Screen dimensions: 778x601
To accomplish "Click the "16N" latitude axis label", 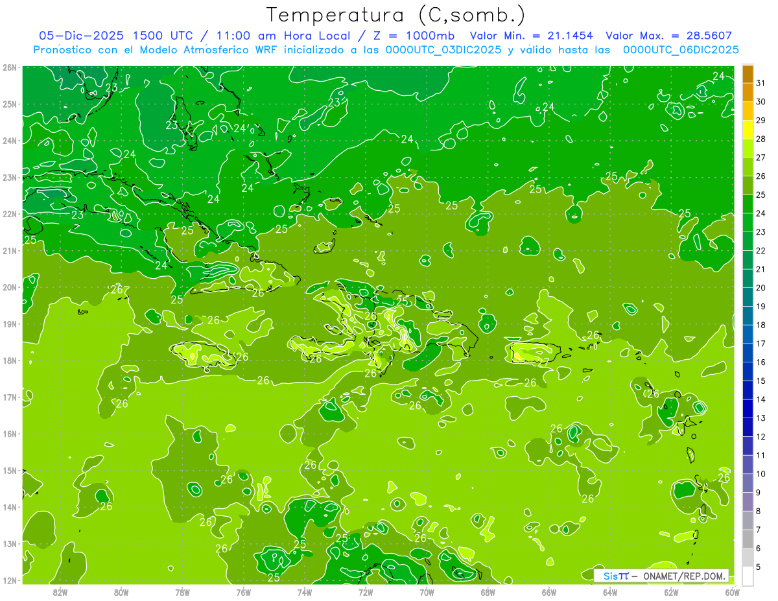I will pos(10,434).
